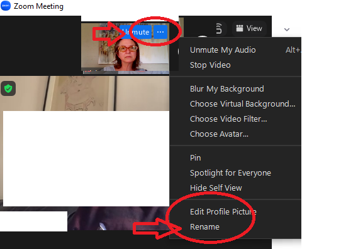Select the self-view video thumbnail
Screen dimensions: 363x249
click(125, 48)
